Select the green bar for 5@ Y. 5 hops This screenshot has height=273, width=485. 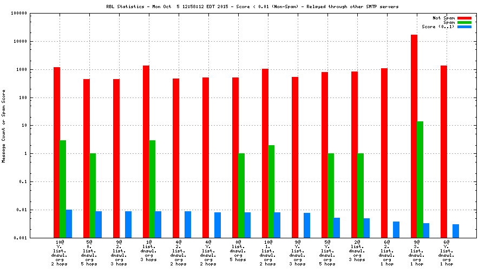point(331,195)
